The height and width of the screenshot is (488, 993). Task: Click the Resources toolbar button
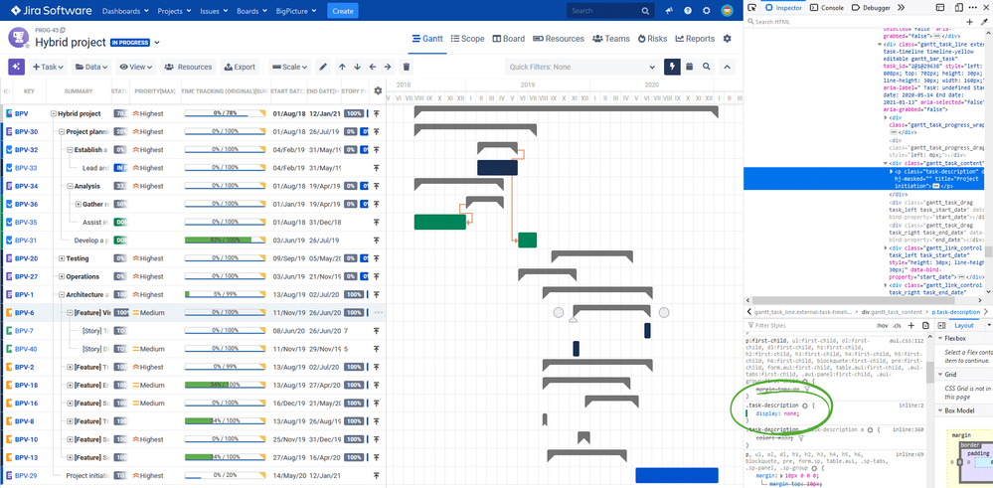[x=188, y=67]
